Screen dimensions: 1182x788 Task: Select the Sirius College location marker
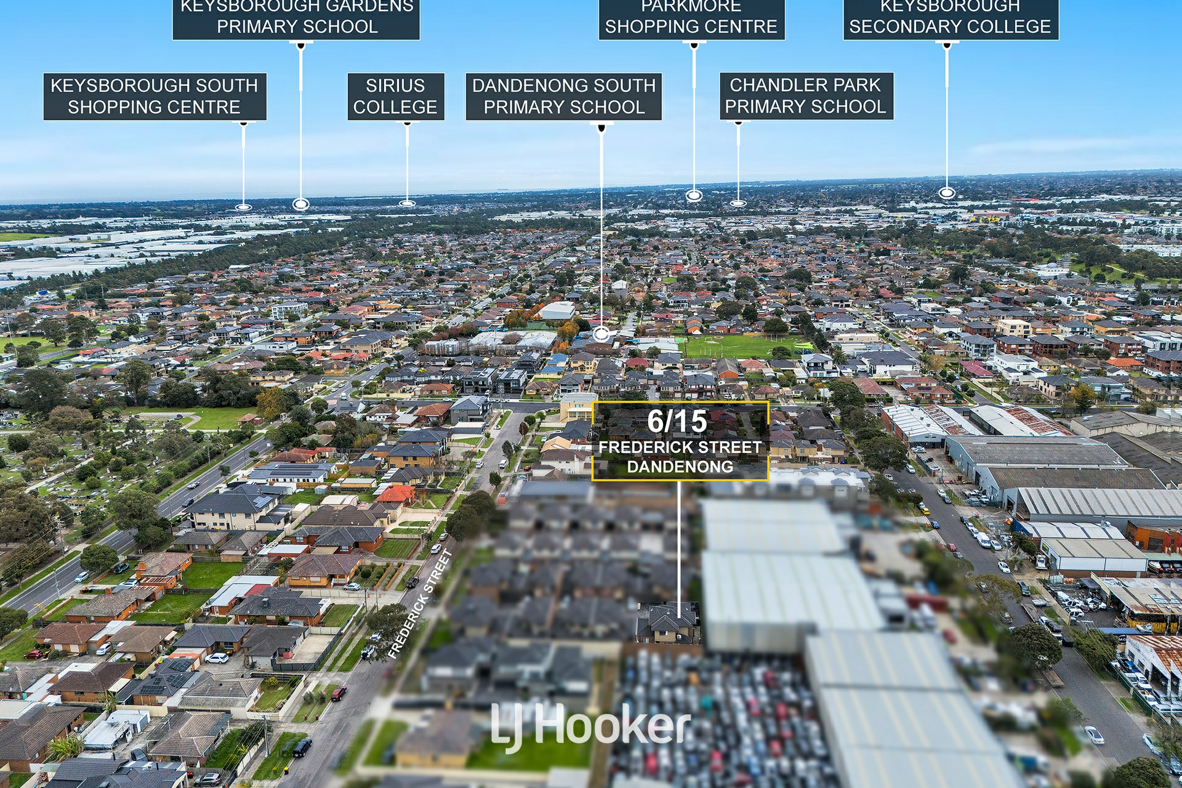[407, 203]
